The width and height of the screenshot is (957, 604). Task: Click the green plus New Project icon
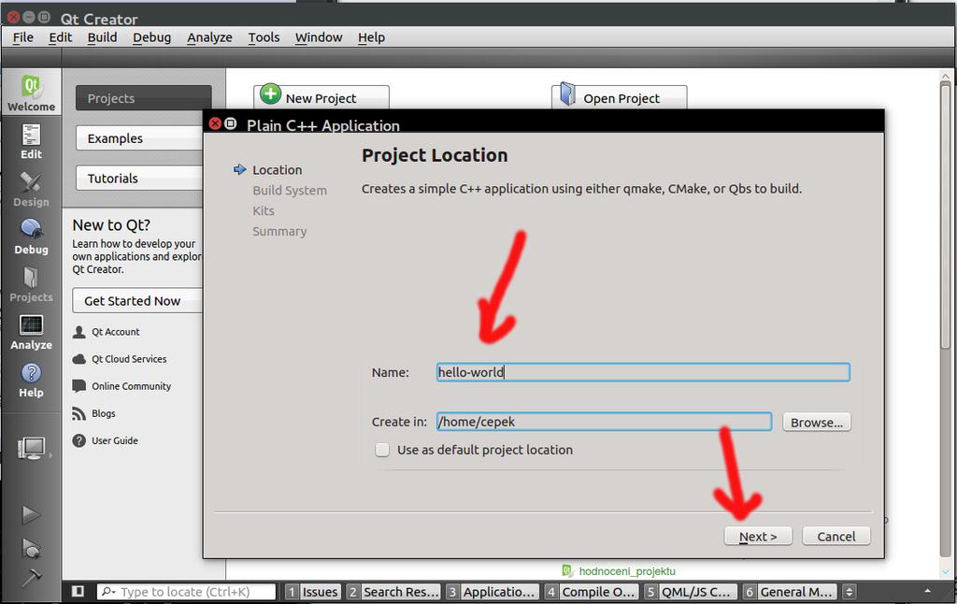[x=270, y=94]
